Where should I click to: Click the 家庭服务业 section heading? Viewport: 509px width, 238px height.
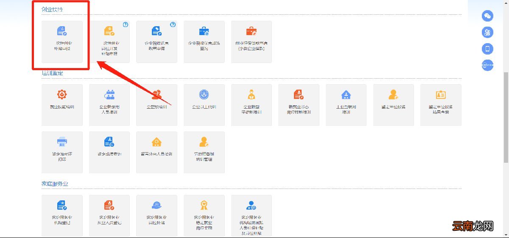click(x=55, y=184)
